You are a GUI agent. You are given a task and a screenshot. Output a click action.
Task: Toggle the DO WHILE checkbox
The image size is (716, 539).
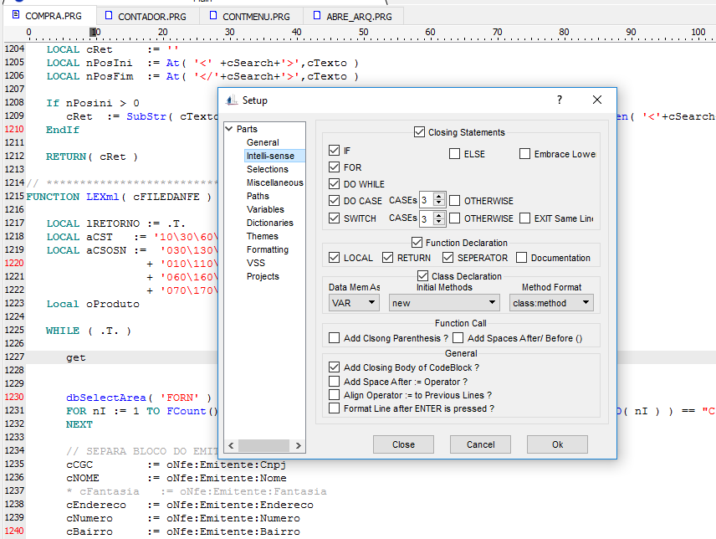click(335, 184)
